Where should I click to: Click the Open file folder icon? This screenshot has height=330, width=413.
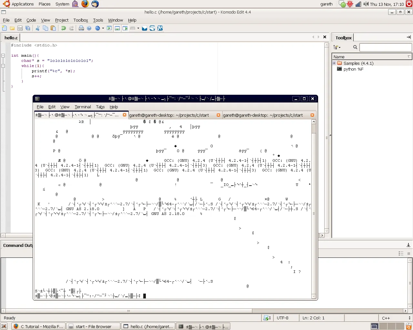click(12, 28)
